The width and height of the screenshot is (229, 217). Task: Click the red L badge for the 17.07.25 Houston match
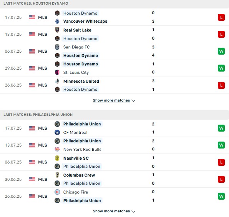tap(221, 17)
